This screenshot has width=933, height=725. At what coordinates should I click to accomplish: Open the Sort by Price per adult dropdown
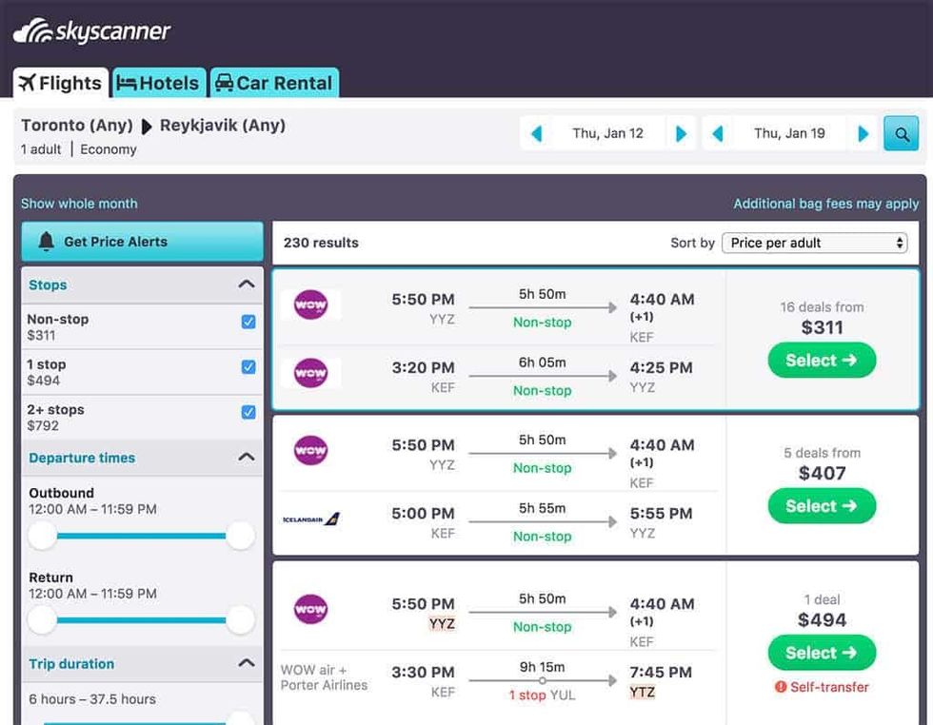[x=814, y=243]
